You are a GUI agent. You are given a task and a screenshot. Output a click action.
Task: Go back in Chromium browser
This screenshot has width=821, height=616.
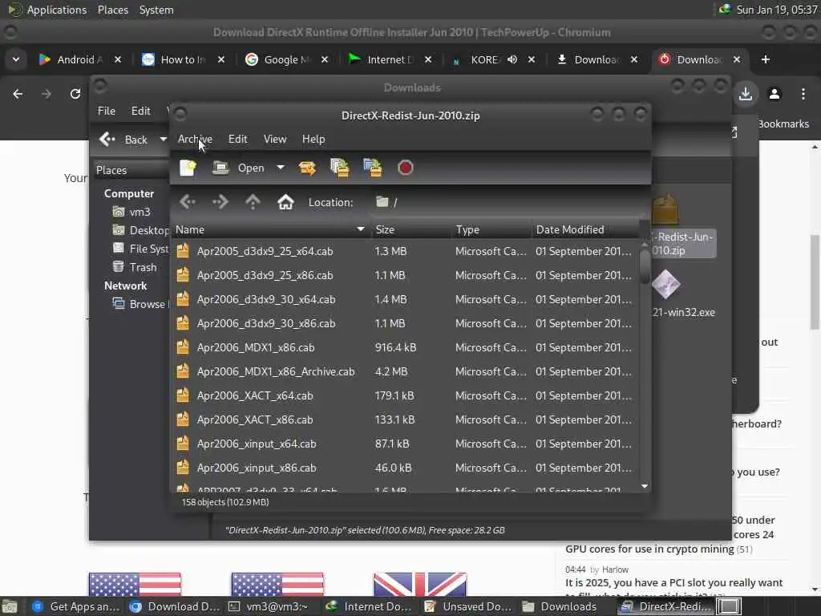click(x=18, y=94)
